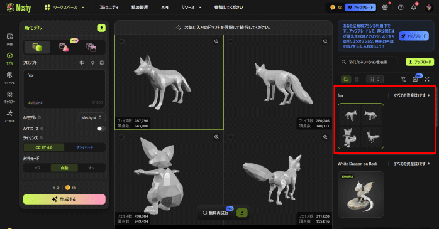This screenshot has width=439, height=229.
Task: Click the green アップロード button
Action: click(420, 62)
